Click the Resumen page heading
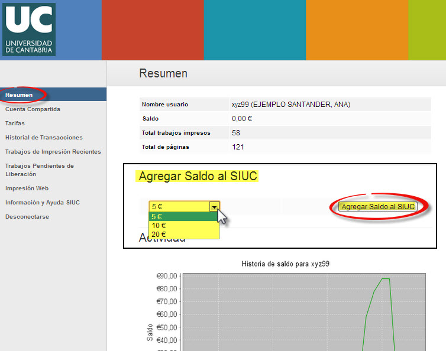 (x=163, y=74)
